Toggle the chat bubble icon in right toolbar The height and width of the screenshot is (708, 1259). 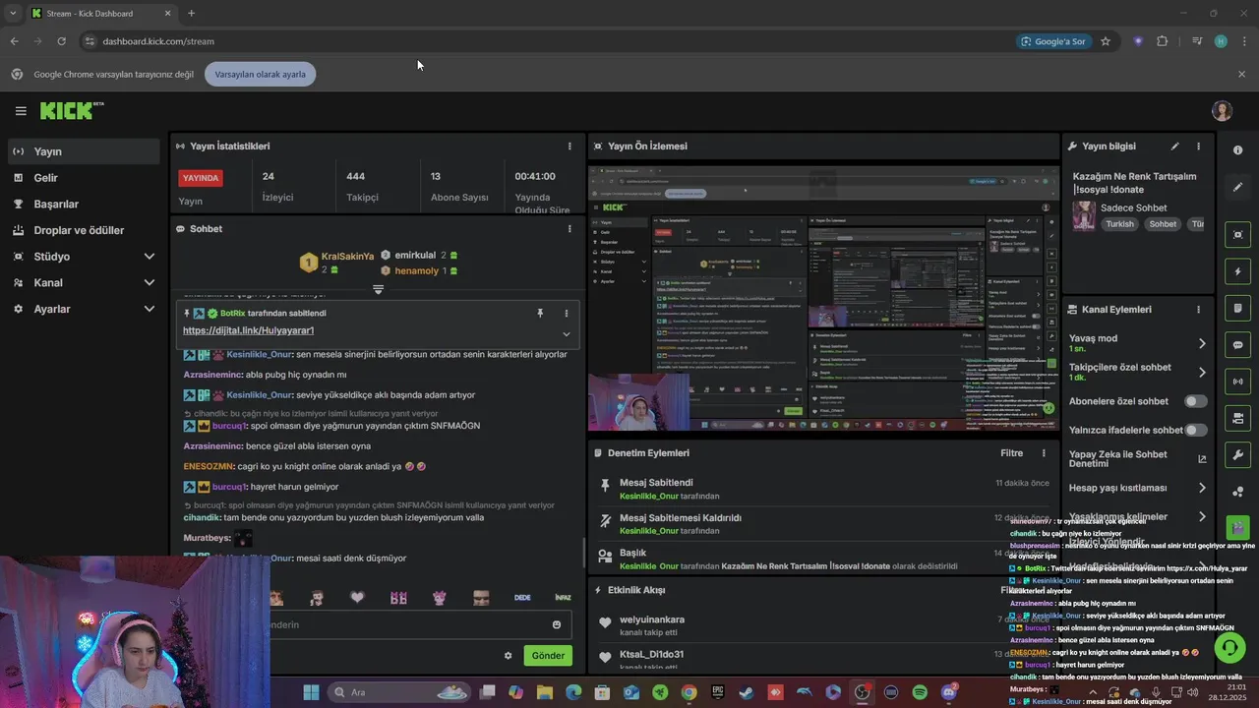click(x=1237, y=345)
